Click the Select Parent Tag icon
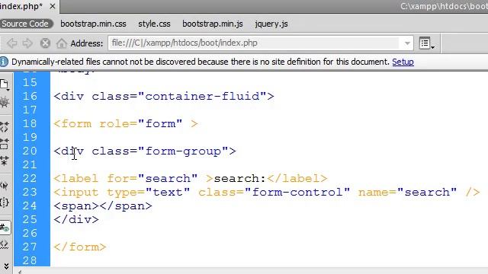The image size is (488, 274). point(5,186)
